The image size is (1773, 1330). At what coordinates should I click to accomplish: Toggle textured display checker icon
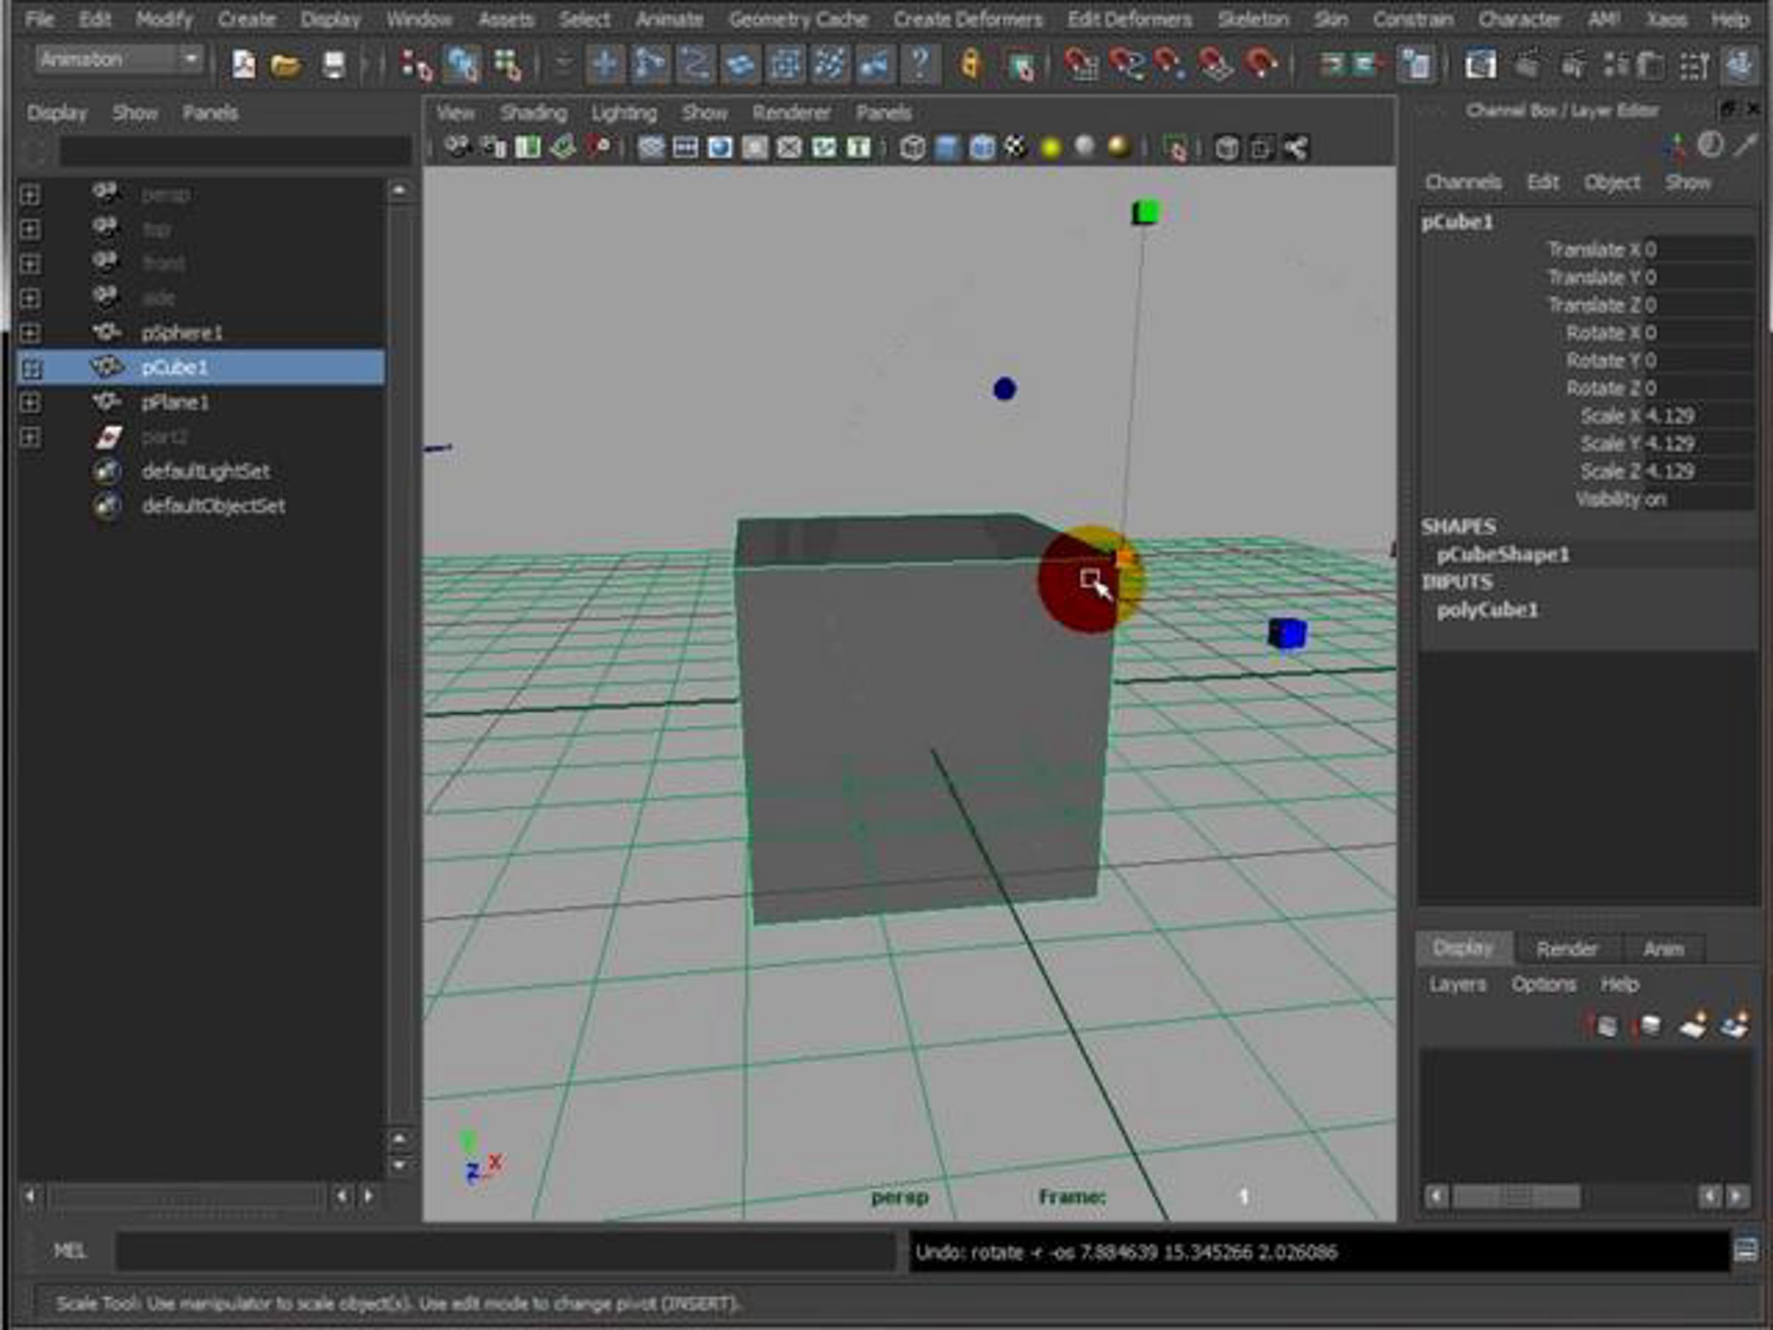(1016, 148)
